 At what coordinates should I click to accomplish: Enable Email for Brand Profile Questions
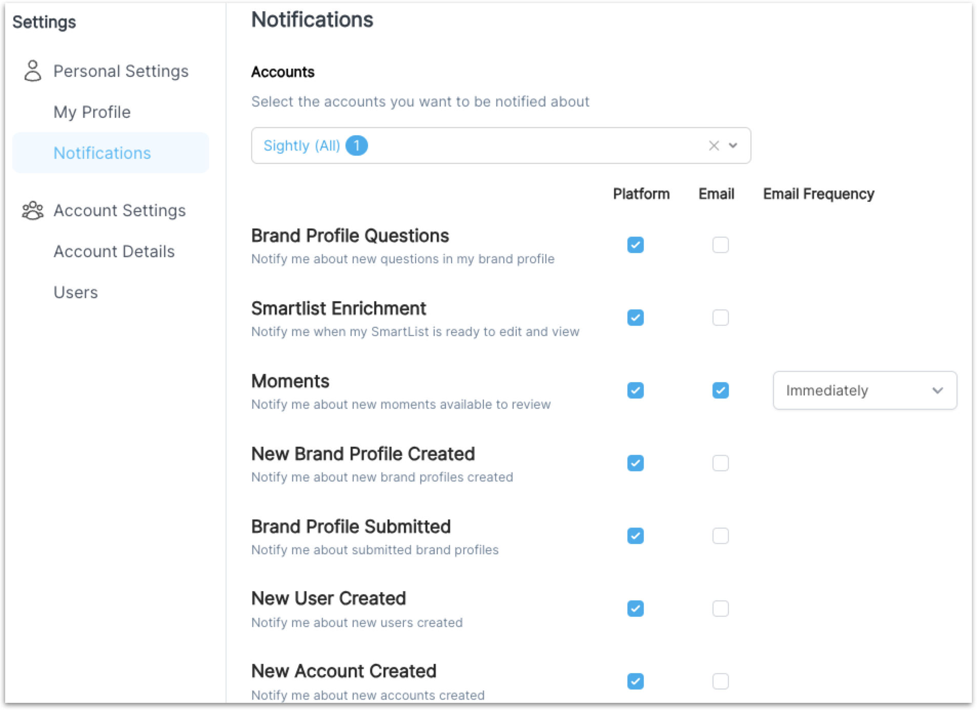coord(720,245)
